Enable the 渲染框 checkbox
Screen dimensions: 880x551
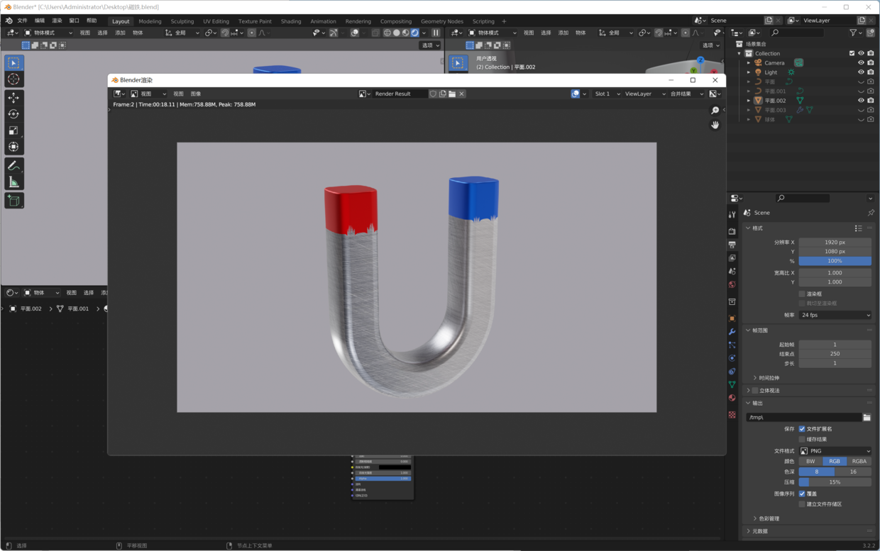pyautogui.click(x=802, y=294)
